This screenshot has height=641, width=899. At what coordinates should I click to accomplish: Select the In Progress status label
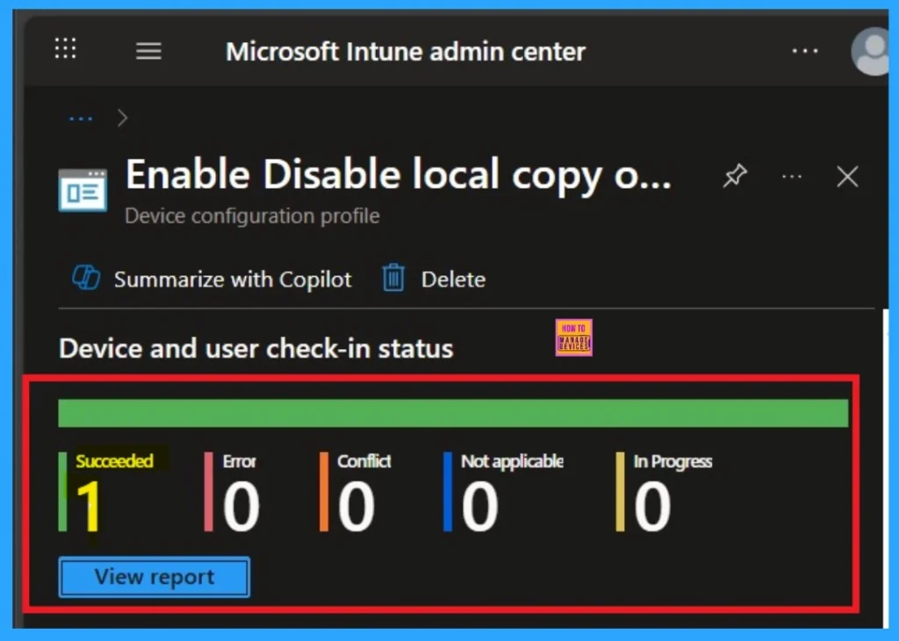(x=672, y=461)
